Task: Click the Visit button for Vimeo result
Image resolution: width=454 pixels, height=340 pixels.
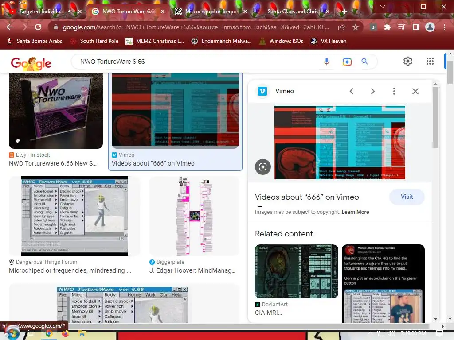Action: click(x=407, y=197)
